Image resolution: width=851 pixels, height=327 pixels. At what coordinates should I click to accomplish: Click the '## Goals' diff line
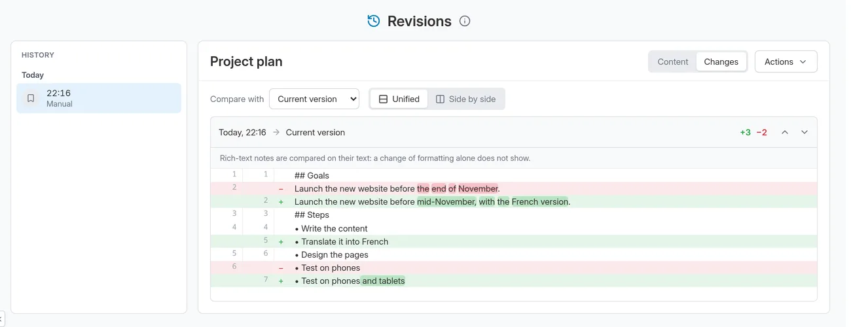514,175
